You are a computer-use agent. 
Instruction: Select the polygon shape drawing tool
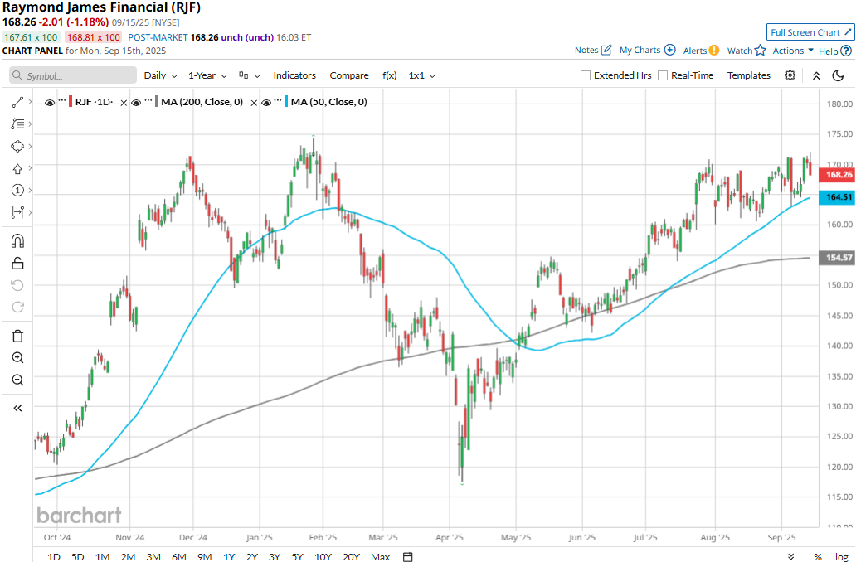17,146
